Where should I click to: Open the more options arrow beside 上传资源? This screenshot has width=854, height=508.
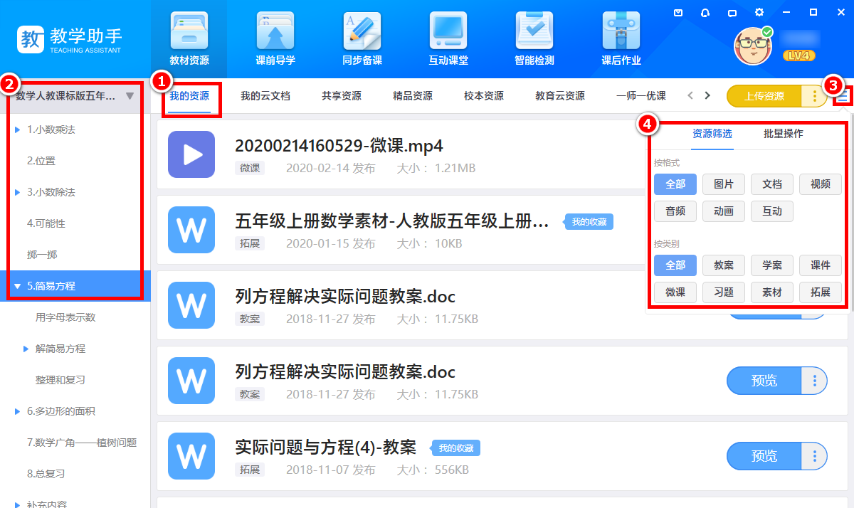pos(814,96)
